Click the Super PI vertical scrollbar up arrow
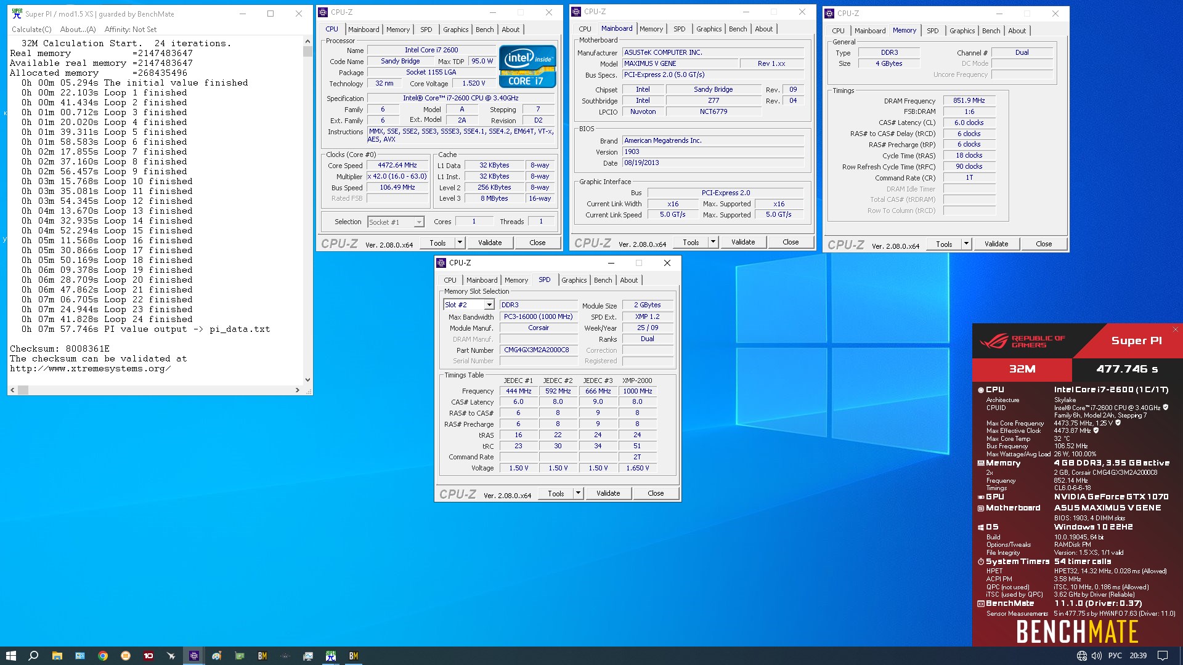 (307, 41)
